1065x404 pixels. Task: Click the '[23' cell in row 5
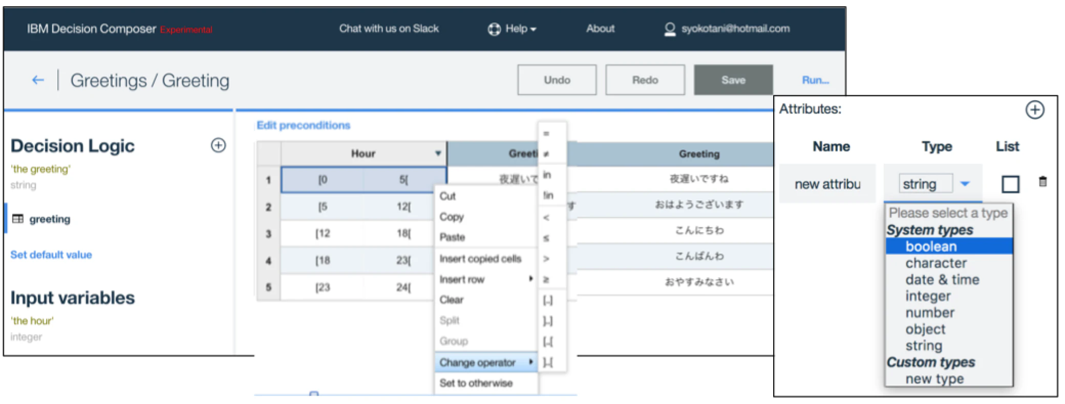click(323, 287)
